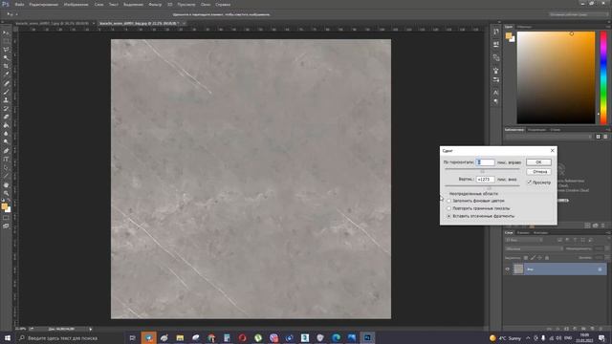Select the Lasso tool

coord(6,50)
